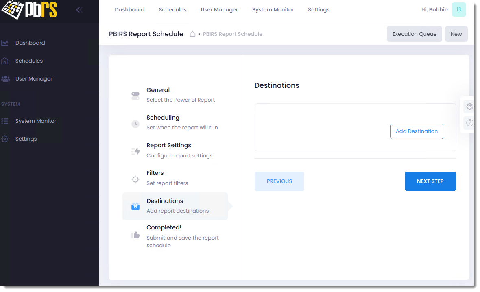Open System Monitor in the top navigation

[273, 10]
